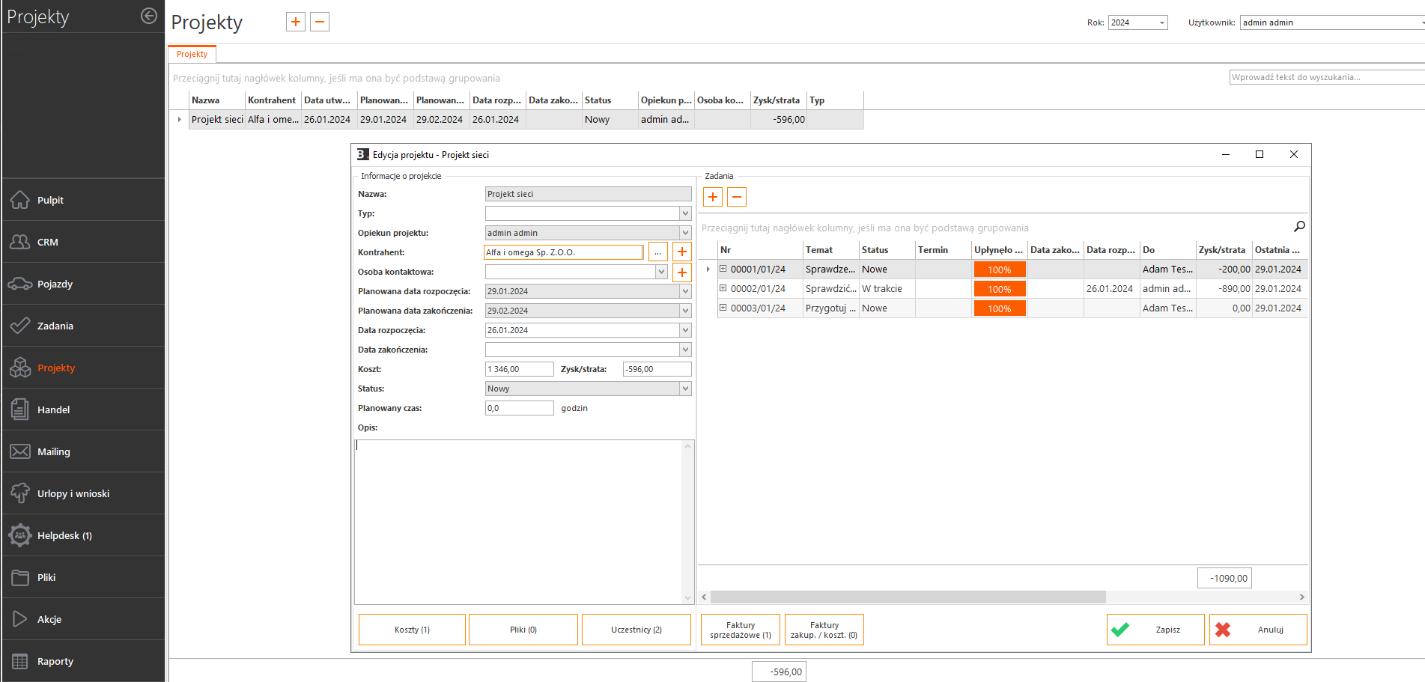The image size is (1425, 682).
Task: Open the Typ dropdown
Action: (685, 213)
